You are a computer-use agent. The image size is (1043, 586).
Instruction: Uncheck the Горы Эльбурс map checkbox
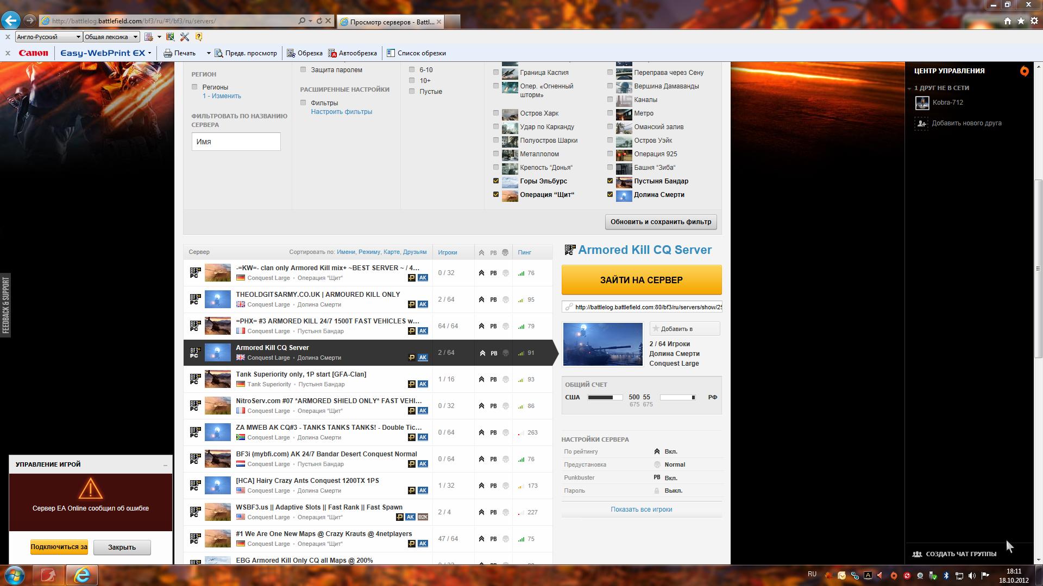(x=496, y=181)
